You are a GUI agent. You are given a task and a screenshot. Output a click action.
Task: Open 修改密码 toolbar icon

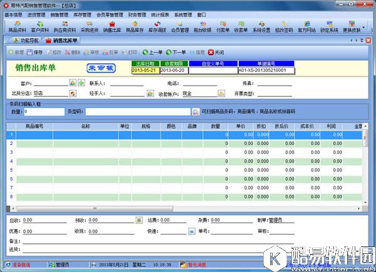click(284, 27)
